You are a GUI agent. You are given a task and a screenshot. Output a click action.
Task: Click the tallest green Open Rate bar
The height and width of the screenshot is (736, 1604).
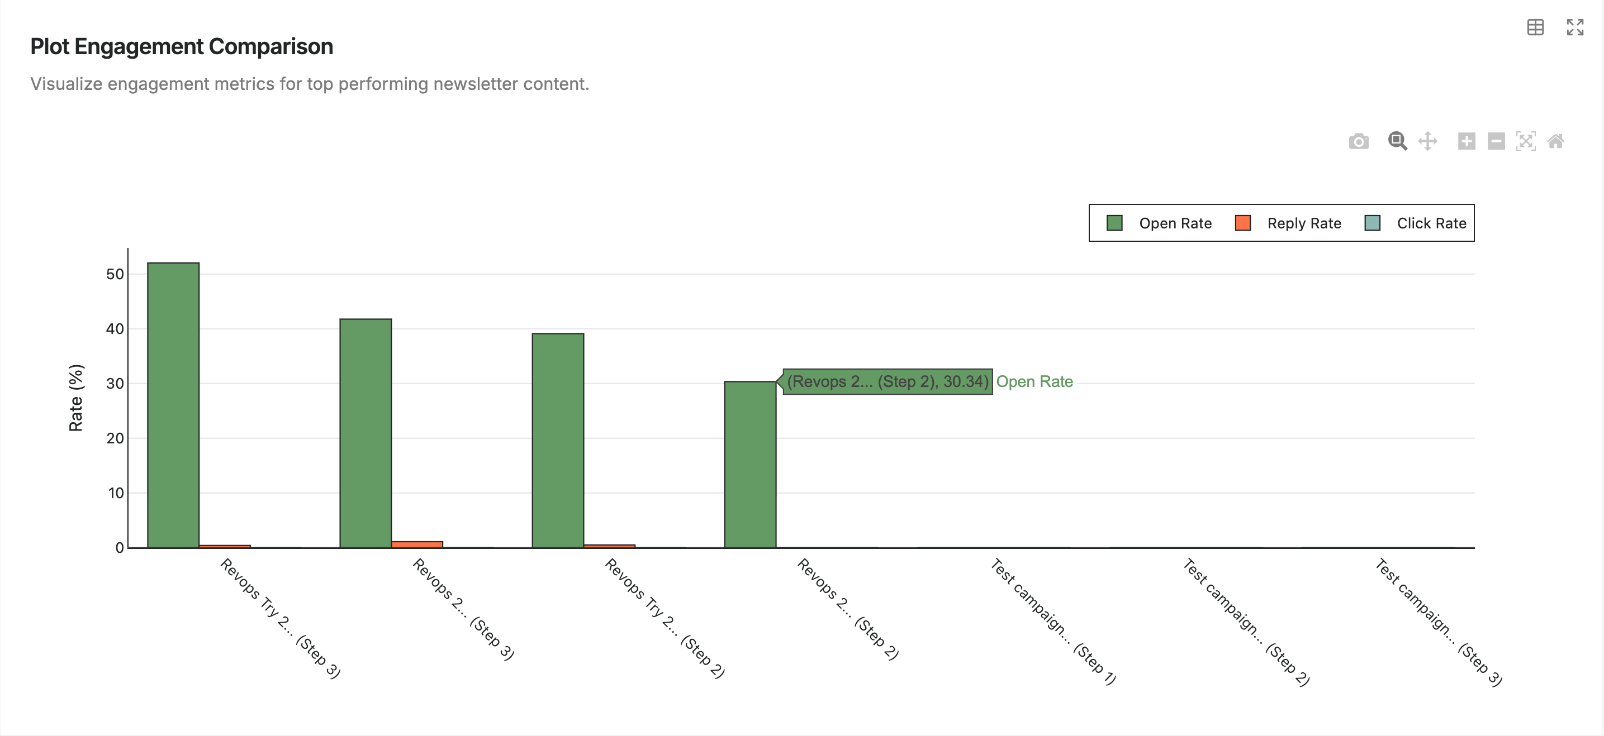coord(173,404)
